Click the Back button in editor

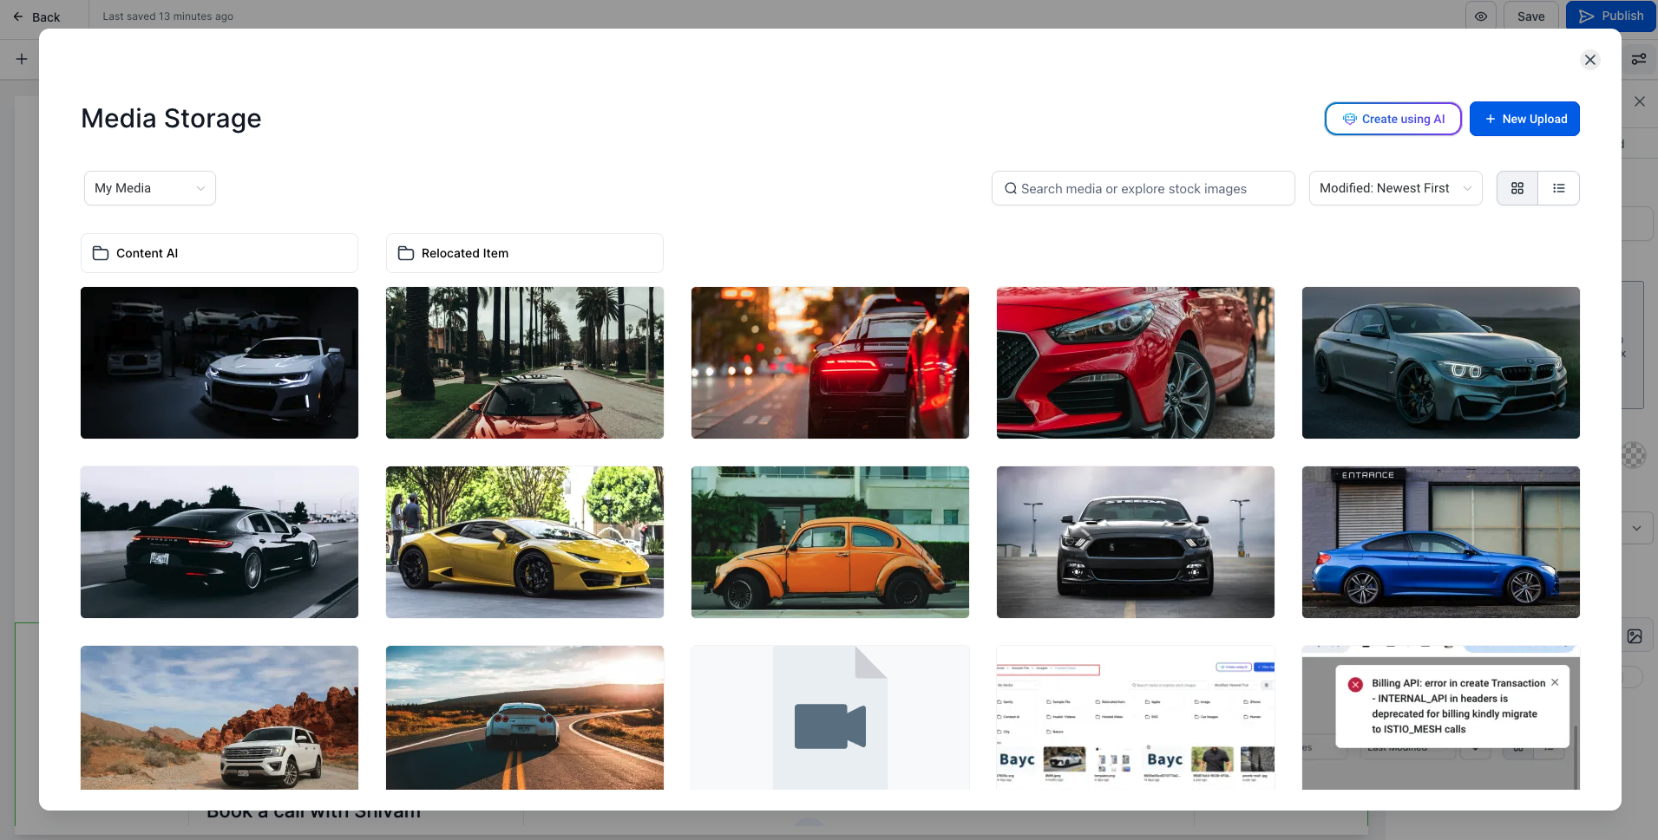click(x=36, y=16)
